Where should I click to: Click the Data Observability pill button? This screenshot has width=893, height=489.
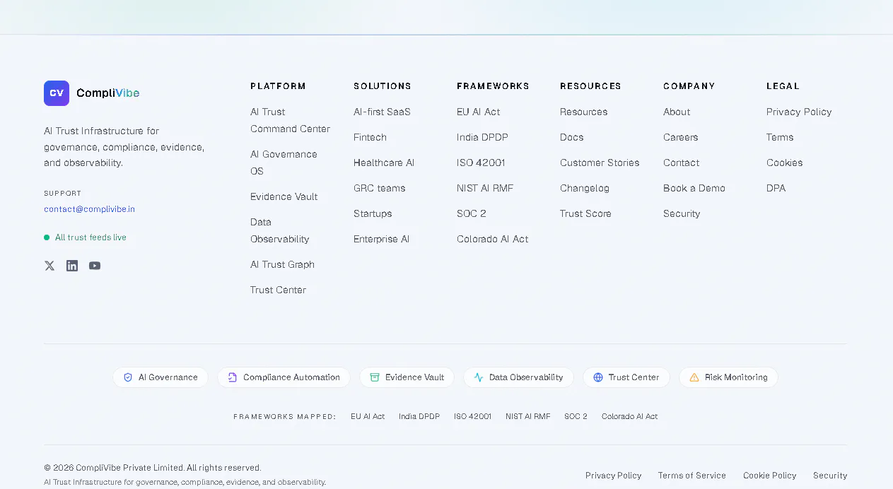[x=518, y=377]
